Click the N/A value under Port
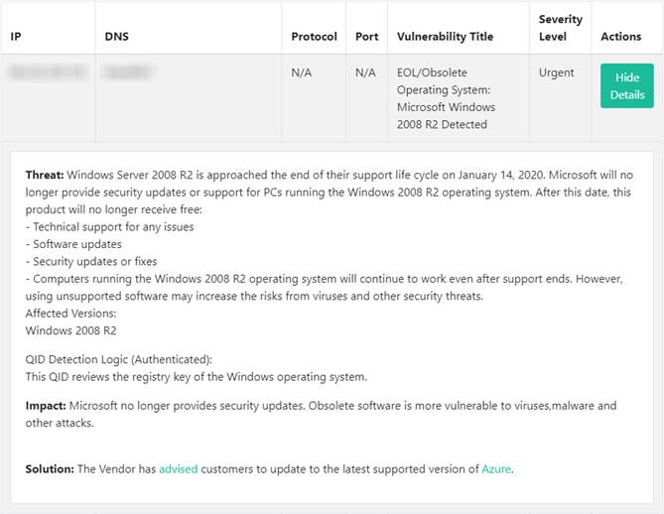 (x=365, y=72)
